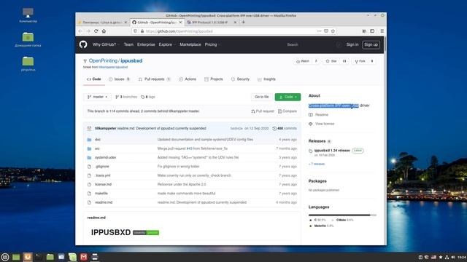Expand the Why GitHub? menu
This screenshot has height=262, width=467.
click(x=106, y=44)
